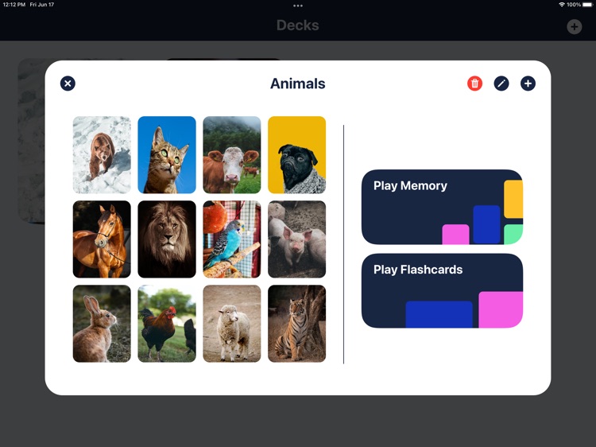The image size is (596, 447).
Task: Start the Play Flashcards mode
Action: point(442,290)
